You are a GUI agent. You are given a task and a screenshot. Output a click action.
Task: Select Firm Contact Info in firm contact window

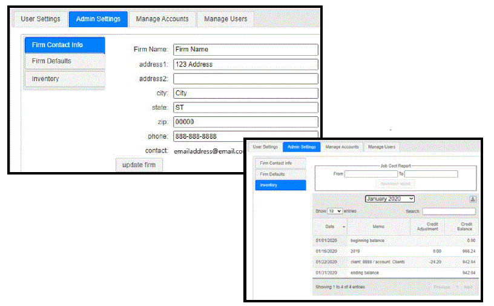click(x=65, y=45)
